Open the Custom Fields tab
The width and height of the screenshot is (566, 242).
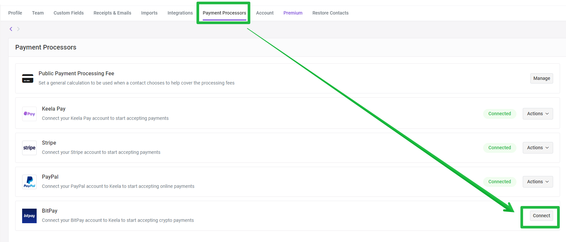[69, 13]
